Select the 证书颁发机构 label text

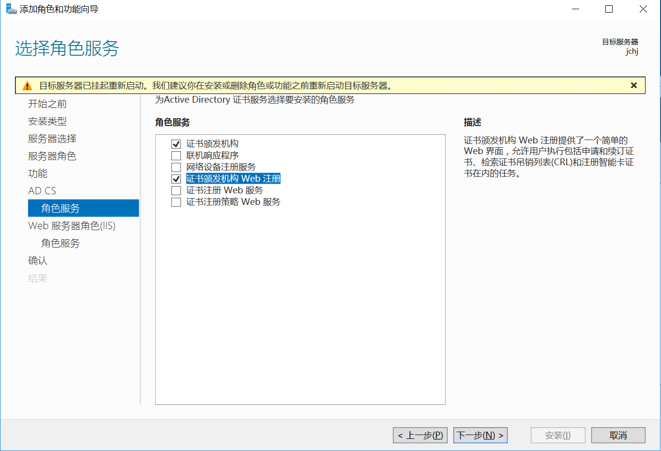tap(212, 144)
